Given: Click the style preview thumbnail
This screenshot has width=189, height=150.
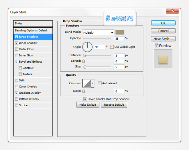Looking at the screenshot, I should click(163, 58).
